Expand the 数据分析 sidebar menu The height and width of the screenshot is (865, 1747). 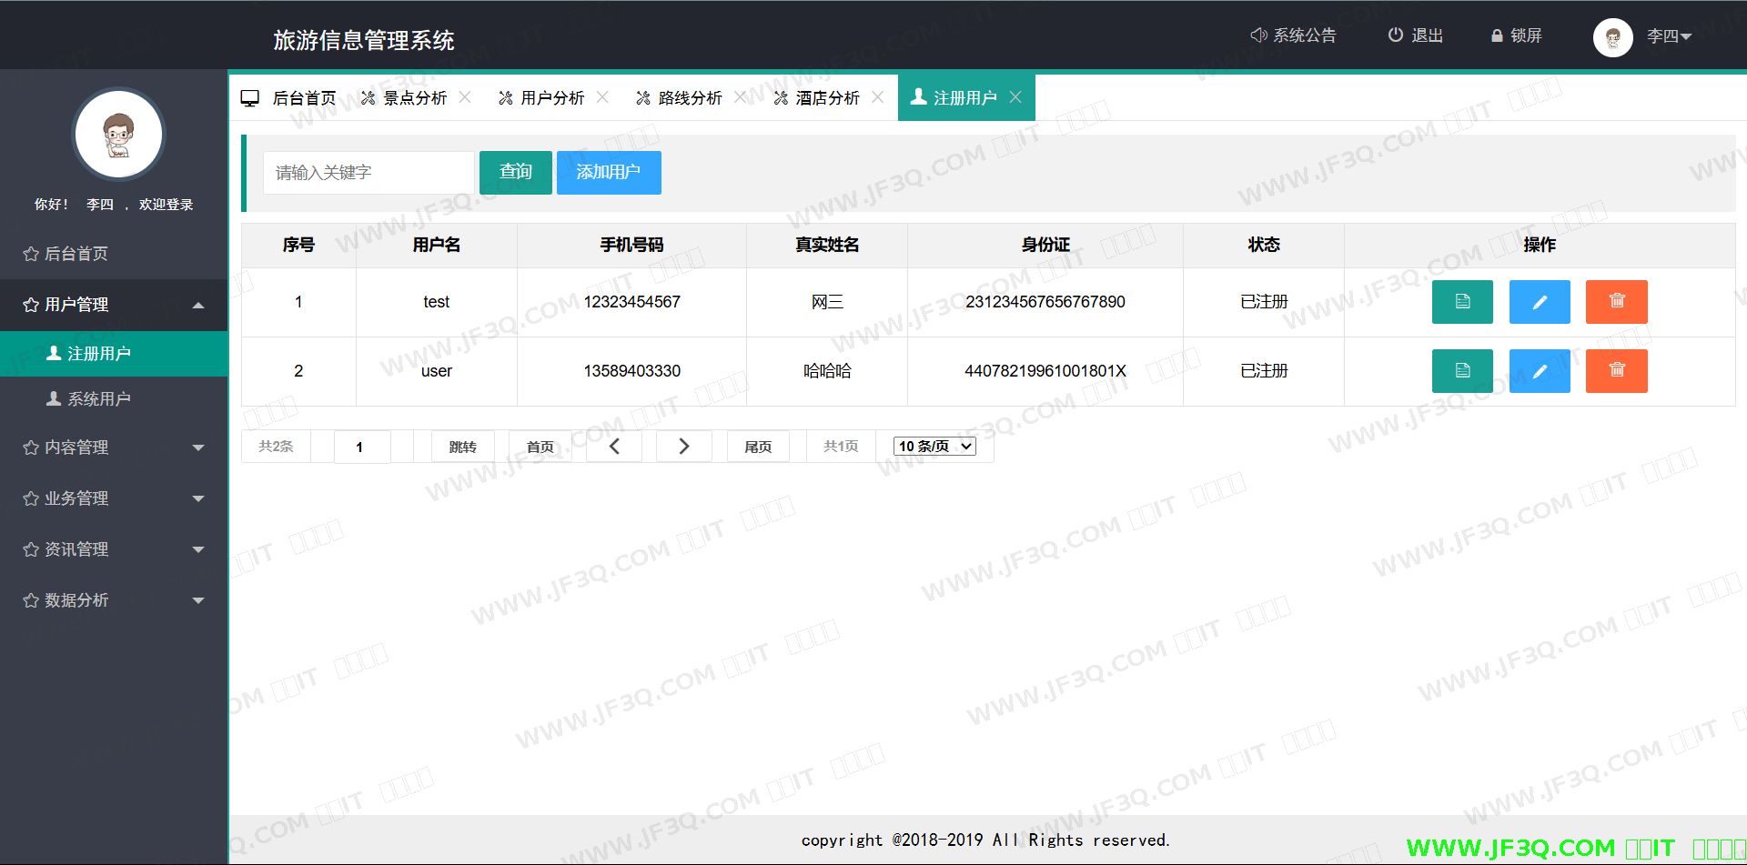[x=113, y=600]
